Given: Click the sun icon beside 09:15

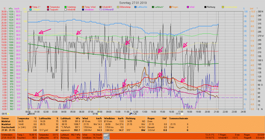Looking at the screenshot, I should [9, 113].
